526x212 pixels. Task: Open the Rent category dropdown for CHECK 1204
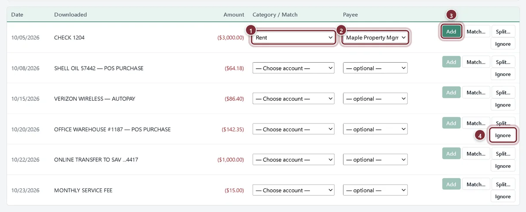[x=293, y=38]
